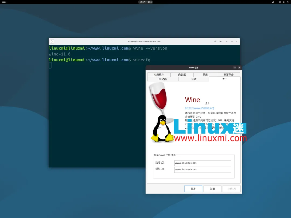Click the 取消 button
The width and height of the screenshot is (291, 218).
coord(212,189)
